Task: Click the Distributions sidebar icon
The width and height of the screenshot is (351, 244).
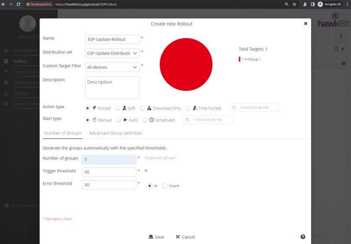Action: [x=6, y=83]
